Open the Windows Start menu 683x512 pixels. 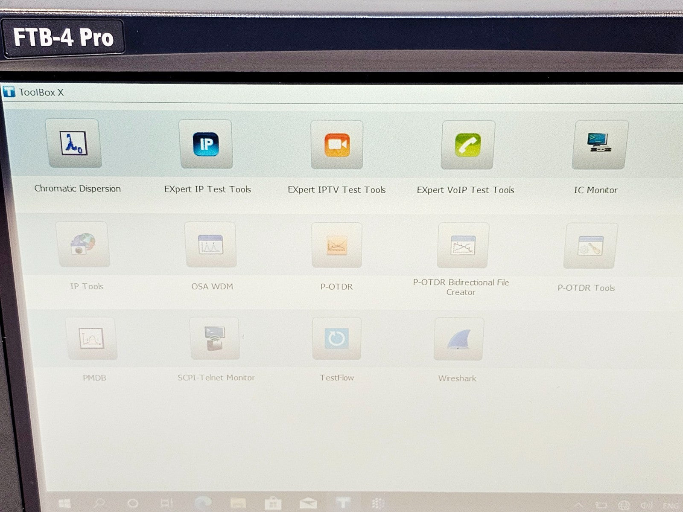coord(65,503)
